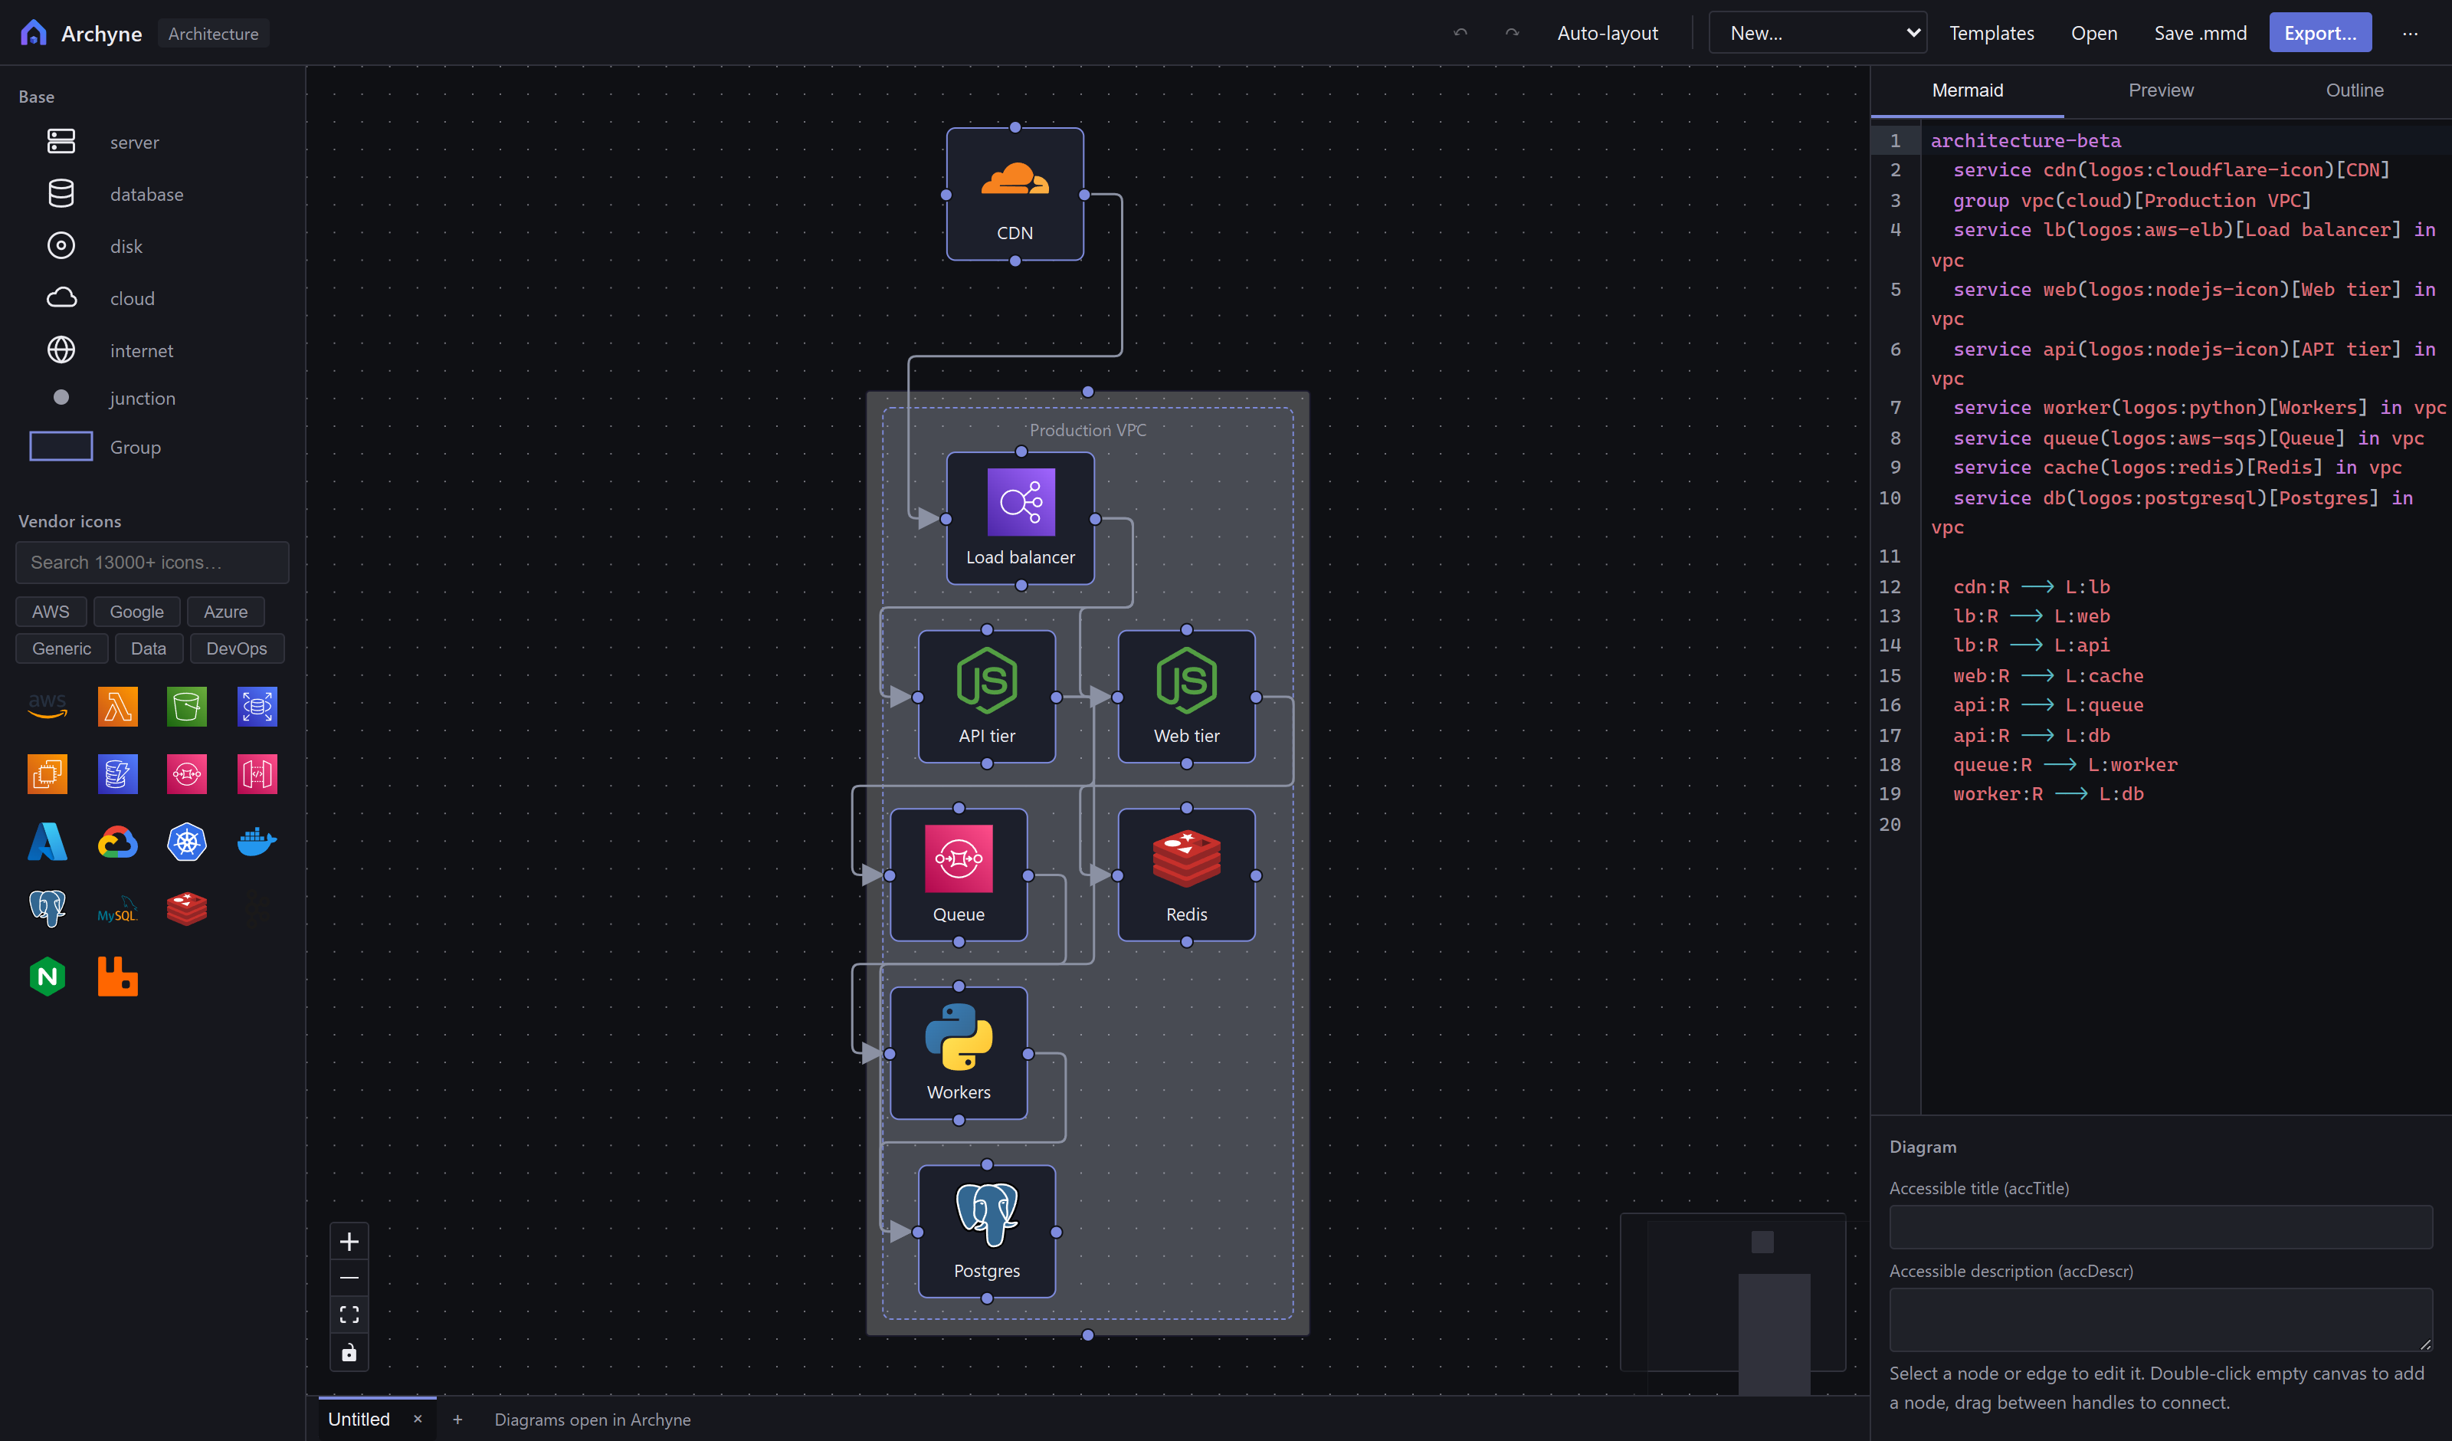The width and height of the screenshot is (2452, 1441).
Task: Filter vendor icons by DevOps
Action: tap(237, 648)
